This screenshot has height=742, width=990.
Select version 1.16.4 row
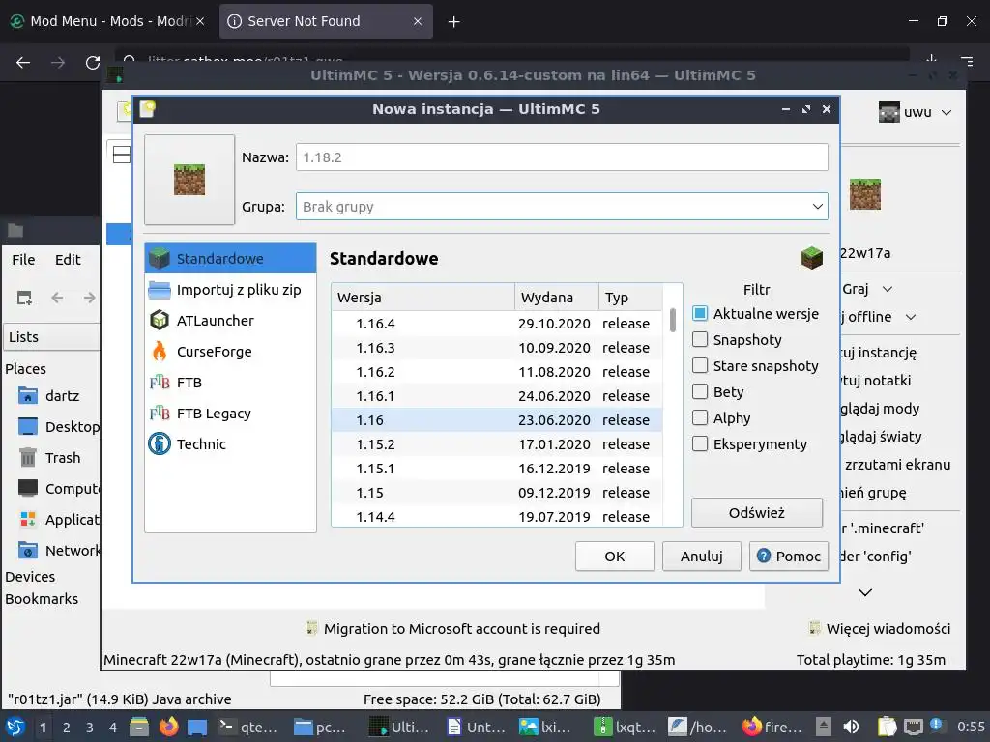[x=497, y=323]
